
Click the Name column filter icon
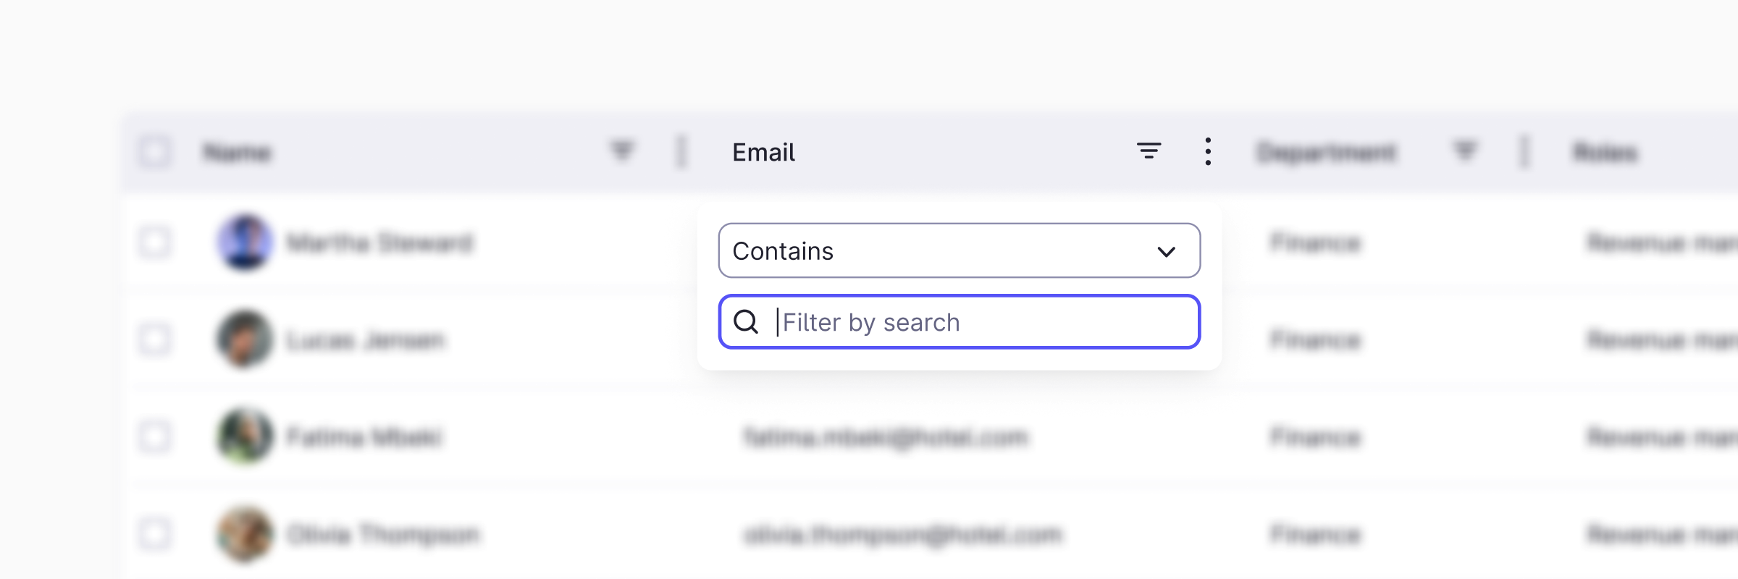coord(622,151)
